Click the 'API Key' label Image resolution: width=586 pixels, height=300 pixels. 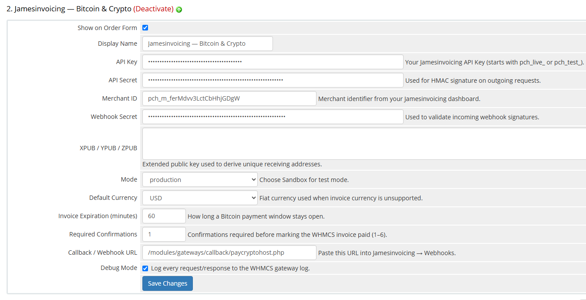coord(127,62)
